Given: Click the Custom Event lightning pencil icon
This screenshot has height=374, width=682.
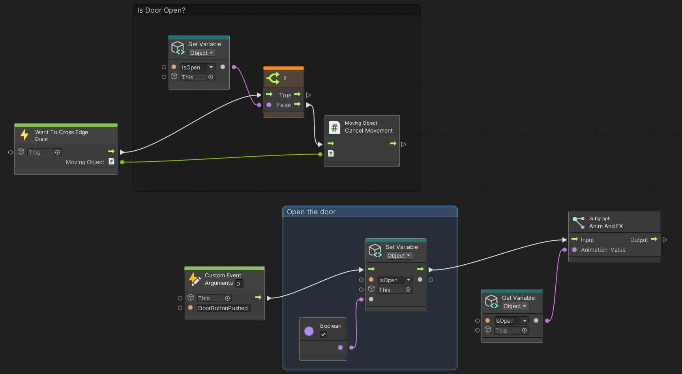Looking at the screenshot, I should point(195,279).
